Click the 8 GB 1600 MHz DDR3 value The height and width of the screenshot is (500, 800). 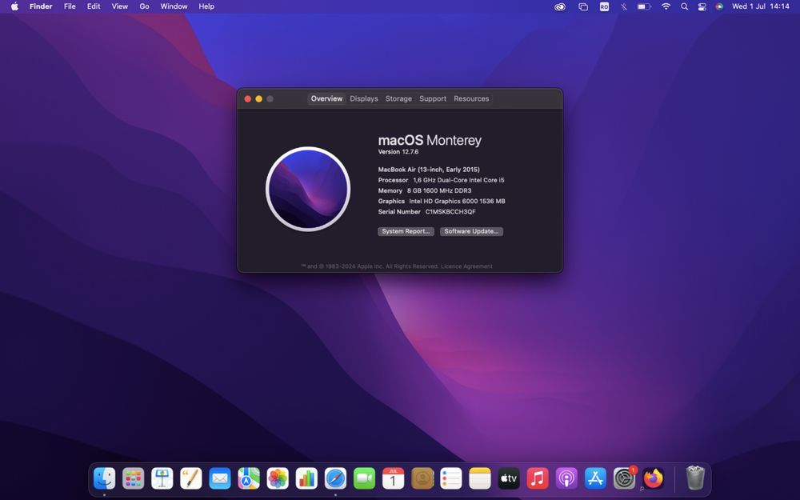point(439,191)
